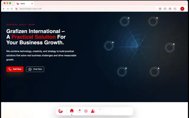Select the Home browser tab
This screenshot has width=189, height=118.
25,4
